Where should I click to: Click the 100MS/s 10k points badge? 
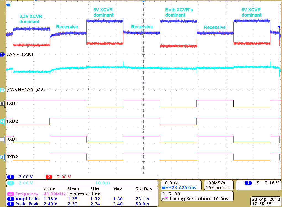pyautogui.click(x=218, y=185)
